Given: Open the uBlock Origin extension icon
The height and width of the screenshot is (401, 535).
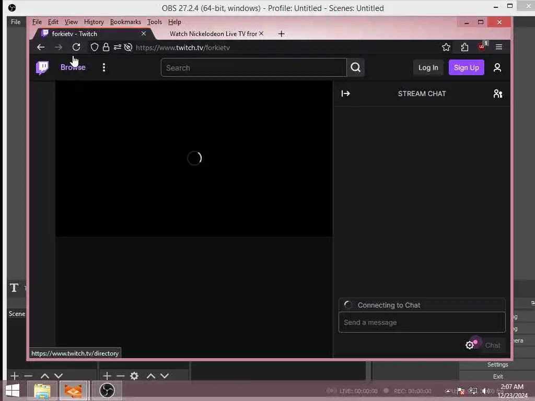Looking at the screenshot, I should pyautogui.click(x=482, y=46).
